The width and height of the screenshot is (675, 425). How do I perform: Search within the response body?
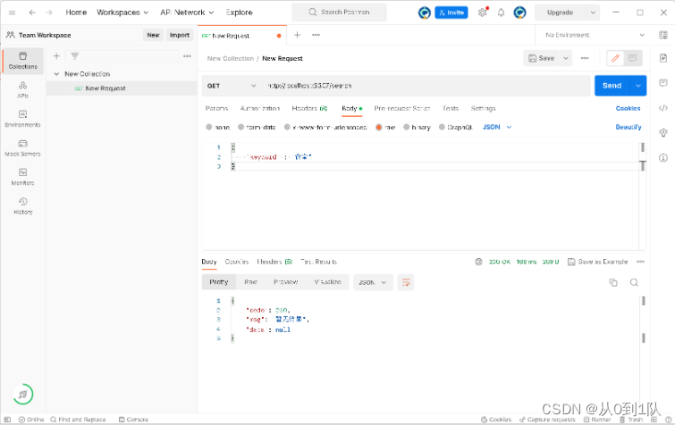(x=634, y=282)
